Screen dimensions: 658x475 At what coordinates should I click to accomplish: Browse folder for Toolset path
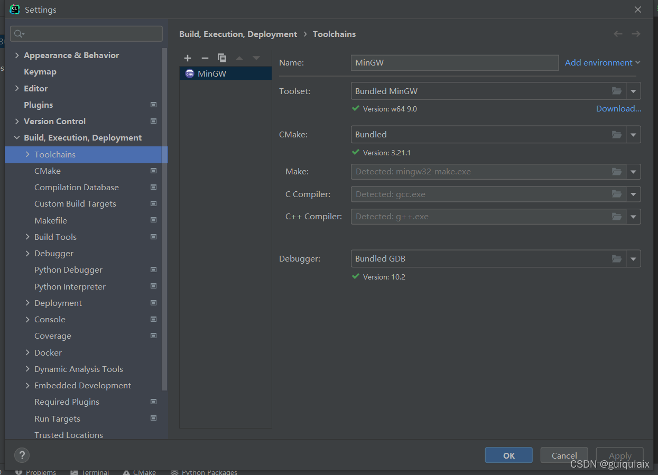coord(617,91)
